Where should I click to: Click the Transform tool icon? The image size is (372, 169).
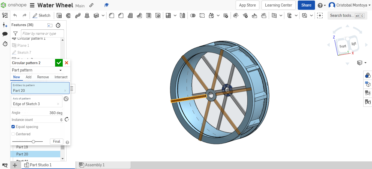click(x=211, y=15)
